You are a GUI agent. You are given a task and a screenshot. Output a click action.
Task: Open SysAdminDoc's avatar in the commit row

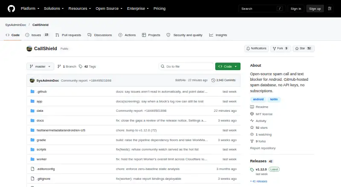pyautogui.click(x=32, y=80)
